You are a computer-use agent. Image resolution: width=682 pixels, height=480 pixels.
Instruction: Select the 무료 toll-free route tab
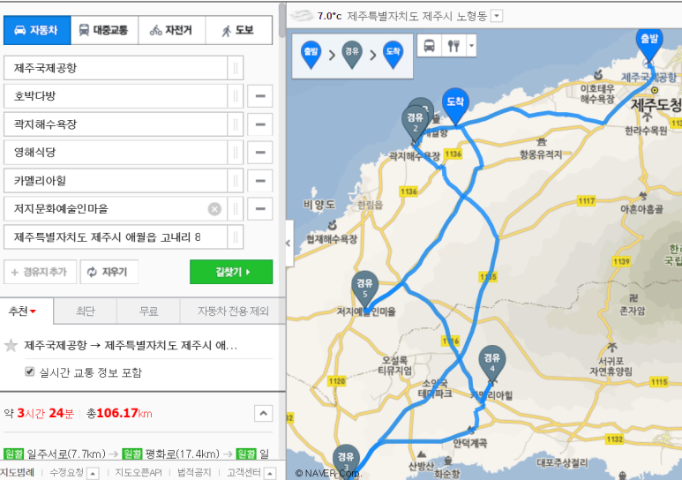(148, 311)
